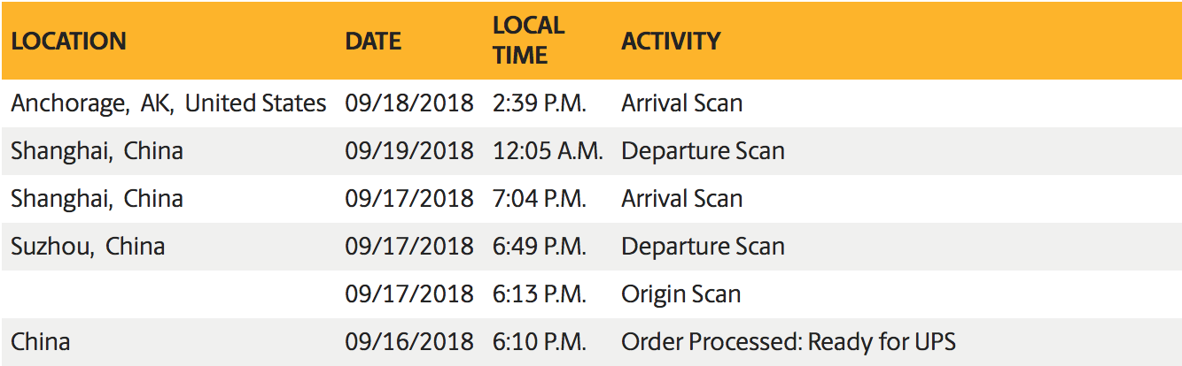Click the ACTIVITY column header

click(x=671, y=41)
